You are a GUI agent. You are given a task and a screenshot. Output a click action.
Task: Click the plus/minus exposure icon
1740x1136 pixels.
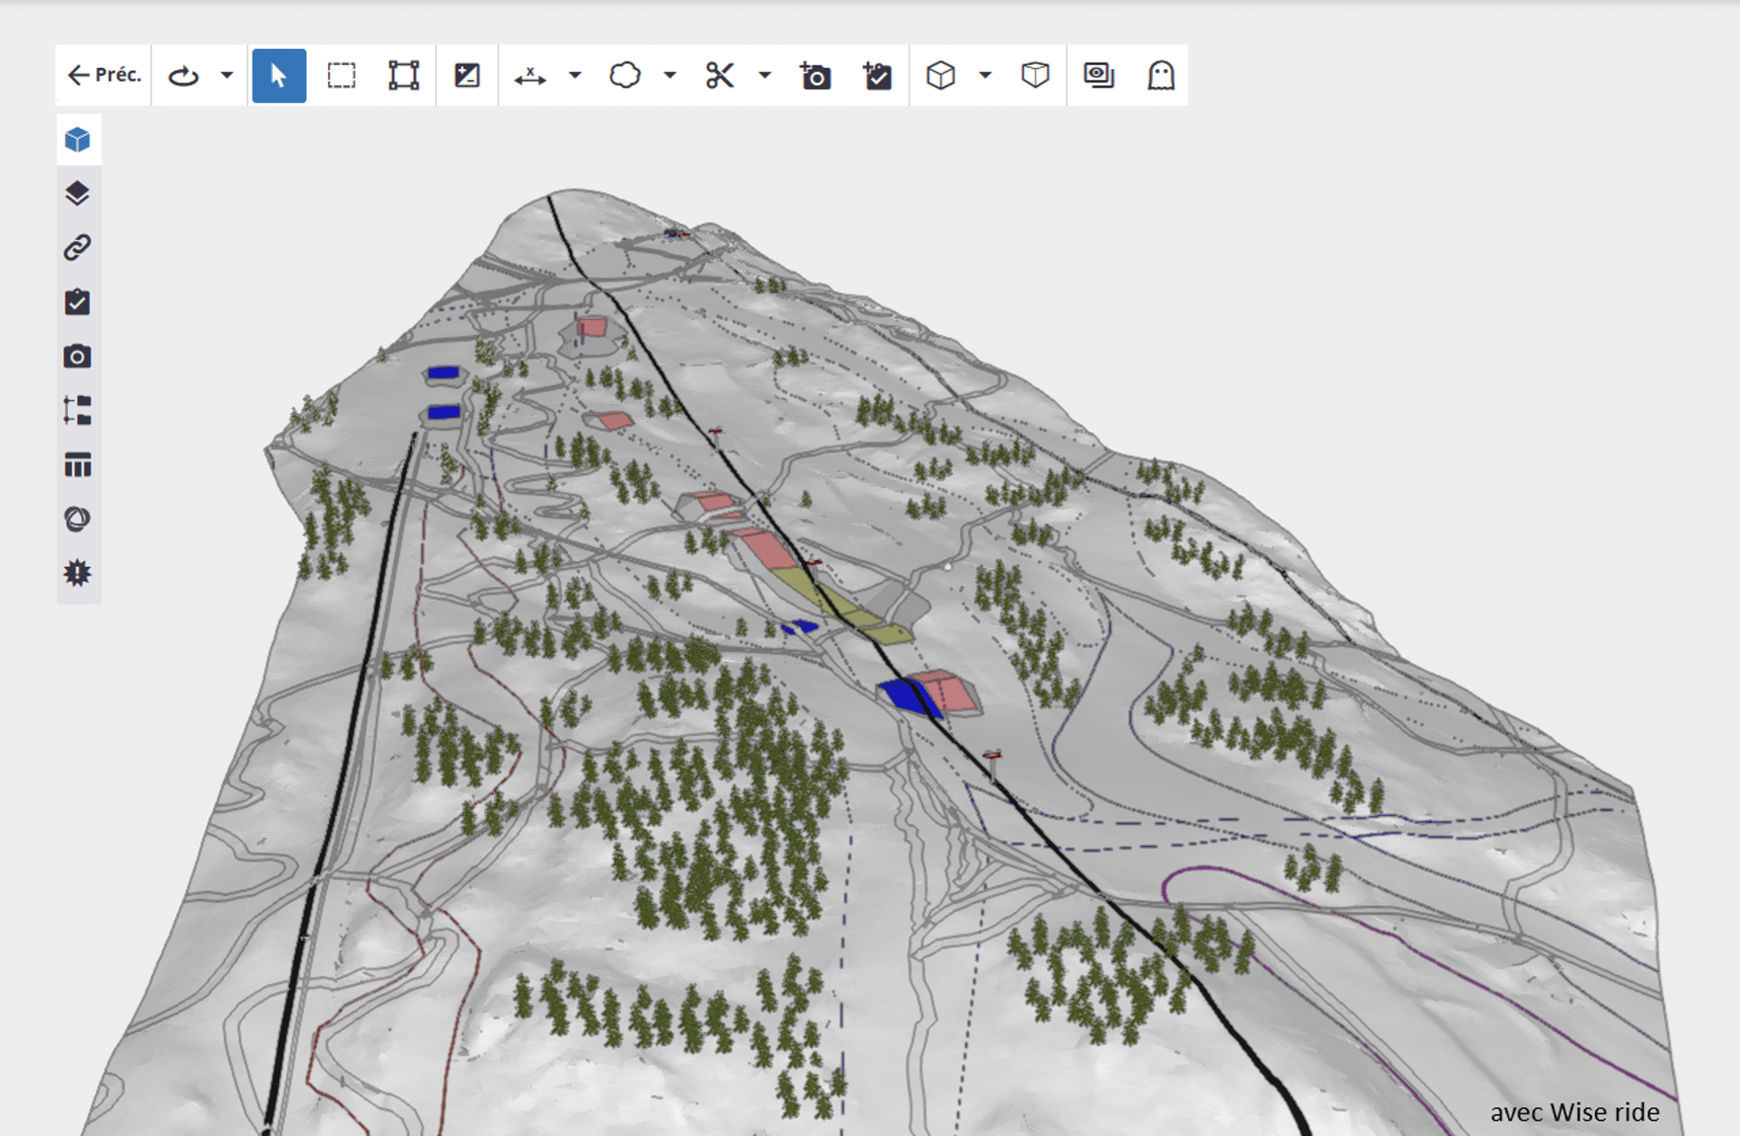coord(467,75)
